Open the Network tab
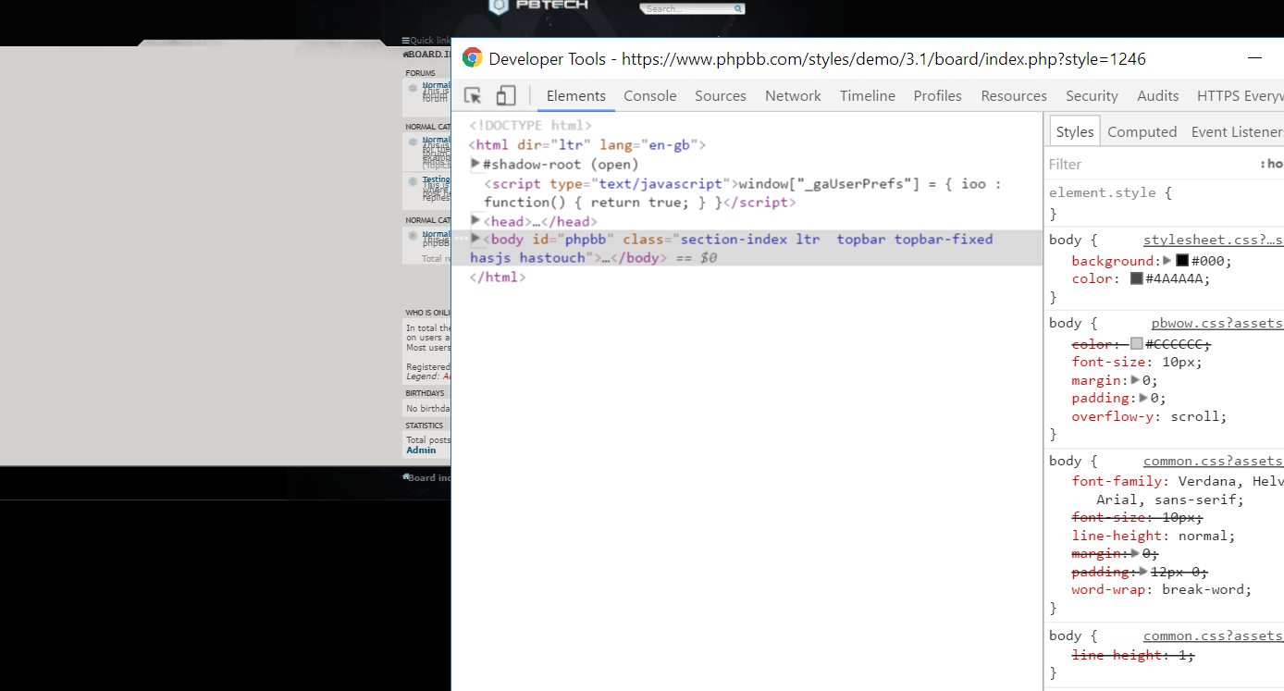 point(793,96)
